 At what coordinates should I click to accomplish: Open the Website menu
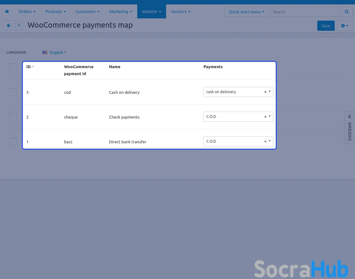pyautogui.click(x=151, y=12)
